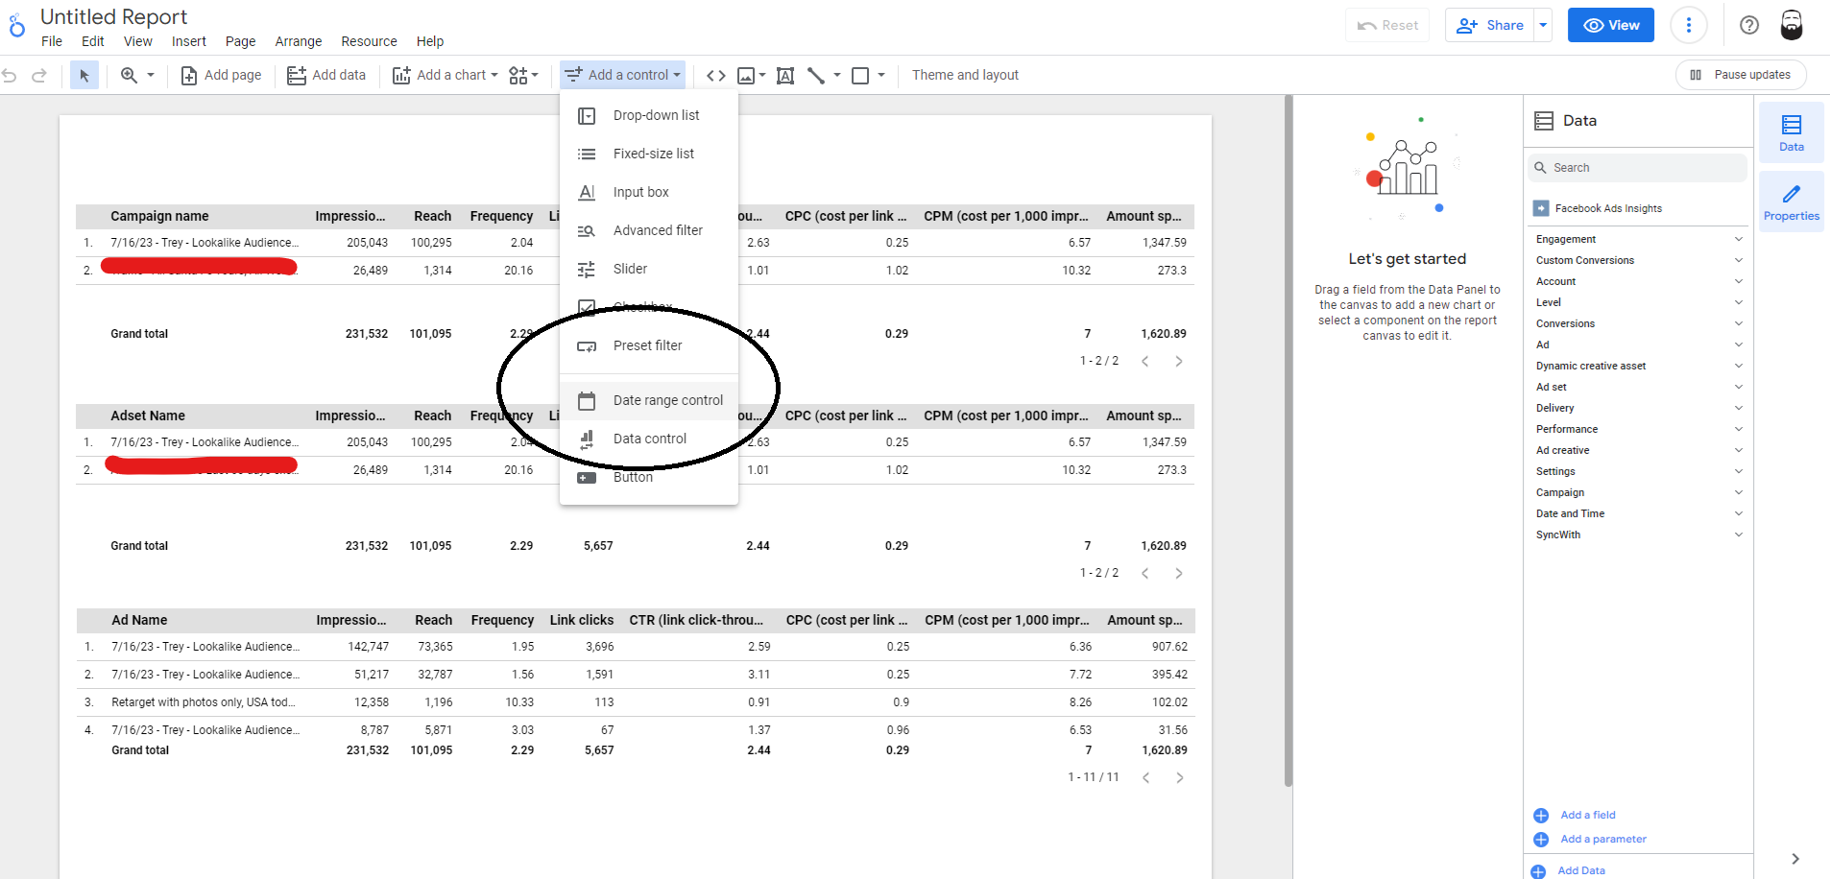
Task: Open the help question mark icon
Action: 1749,25
